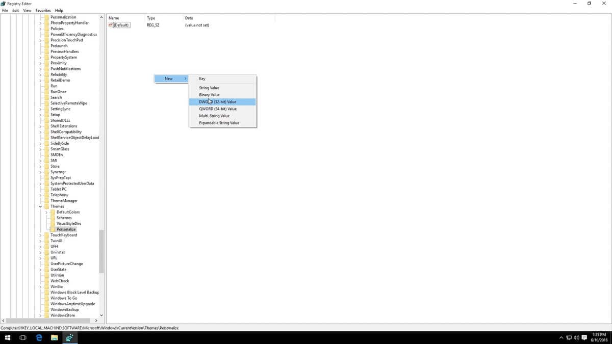Select the WindowsBackup tree item

[64, 309]
